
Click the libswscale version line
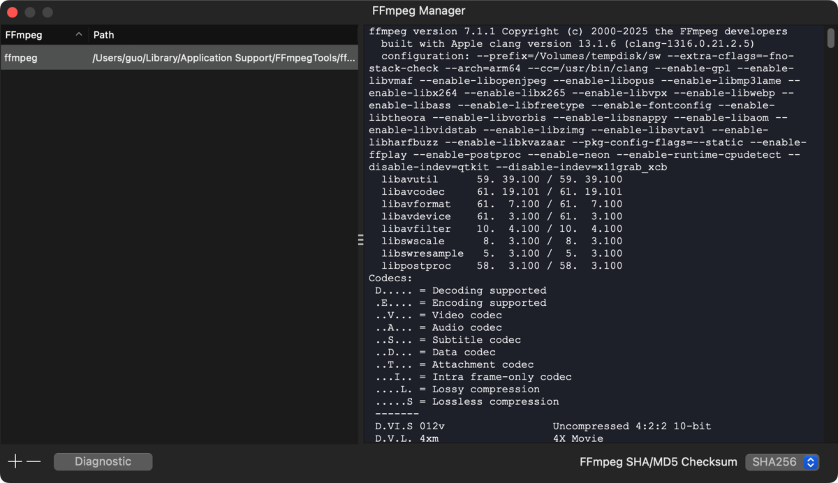point(502,241)
